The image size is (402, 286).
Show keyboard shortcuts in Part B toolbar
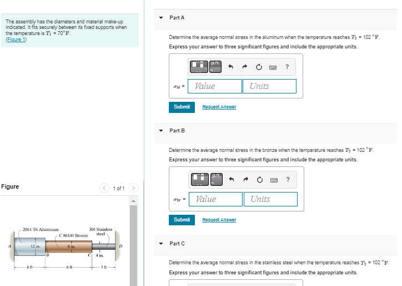tap(274, 180)
